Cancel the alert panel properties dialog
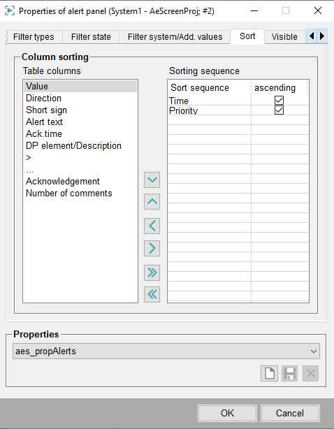Viewport: 334px width, 429px height. pyautogui.click(x=290, y=413)
